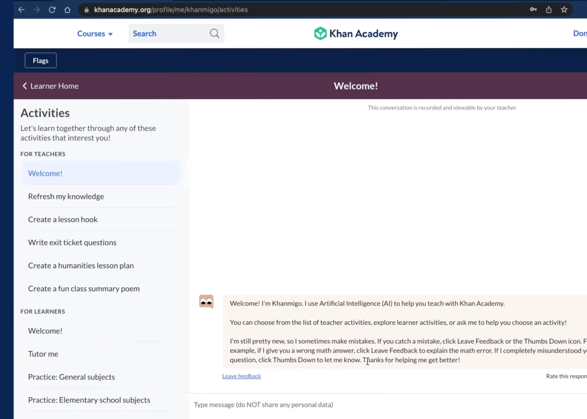Click the lock icon in address bar
The height and width of the screenshot is (419, 587).
pyautogui.click(x=86, y=10)
